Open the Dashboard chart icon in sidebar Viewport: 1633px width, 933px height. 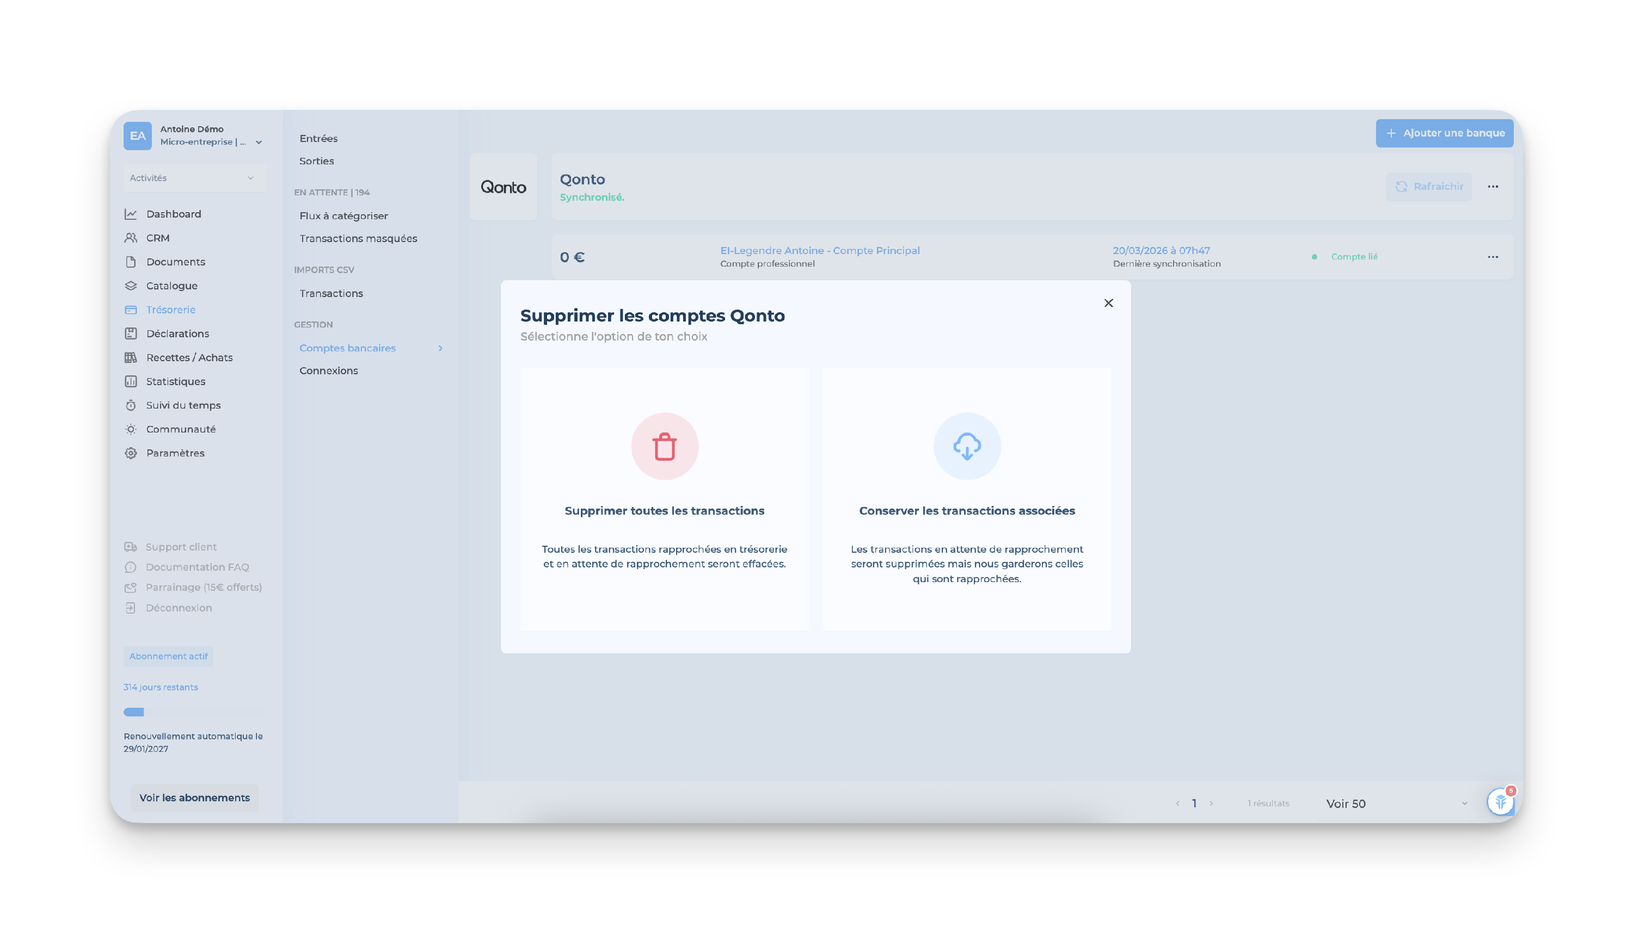tap(131, 214)
